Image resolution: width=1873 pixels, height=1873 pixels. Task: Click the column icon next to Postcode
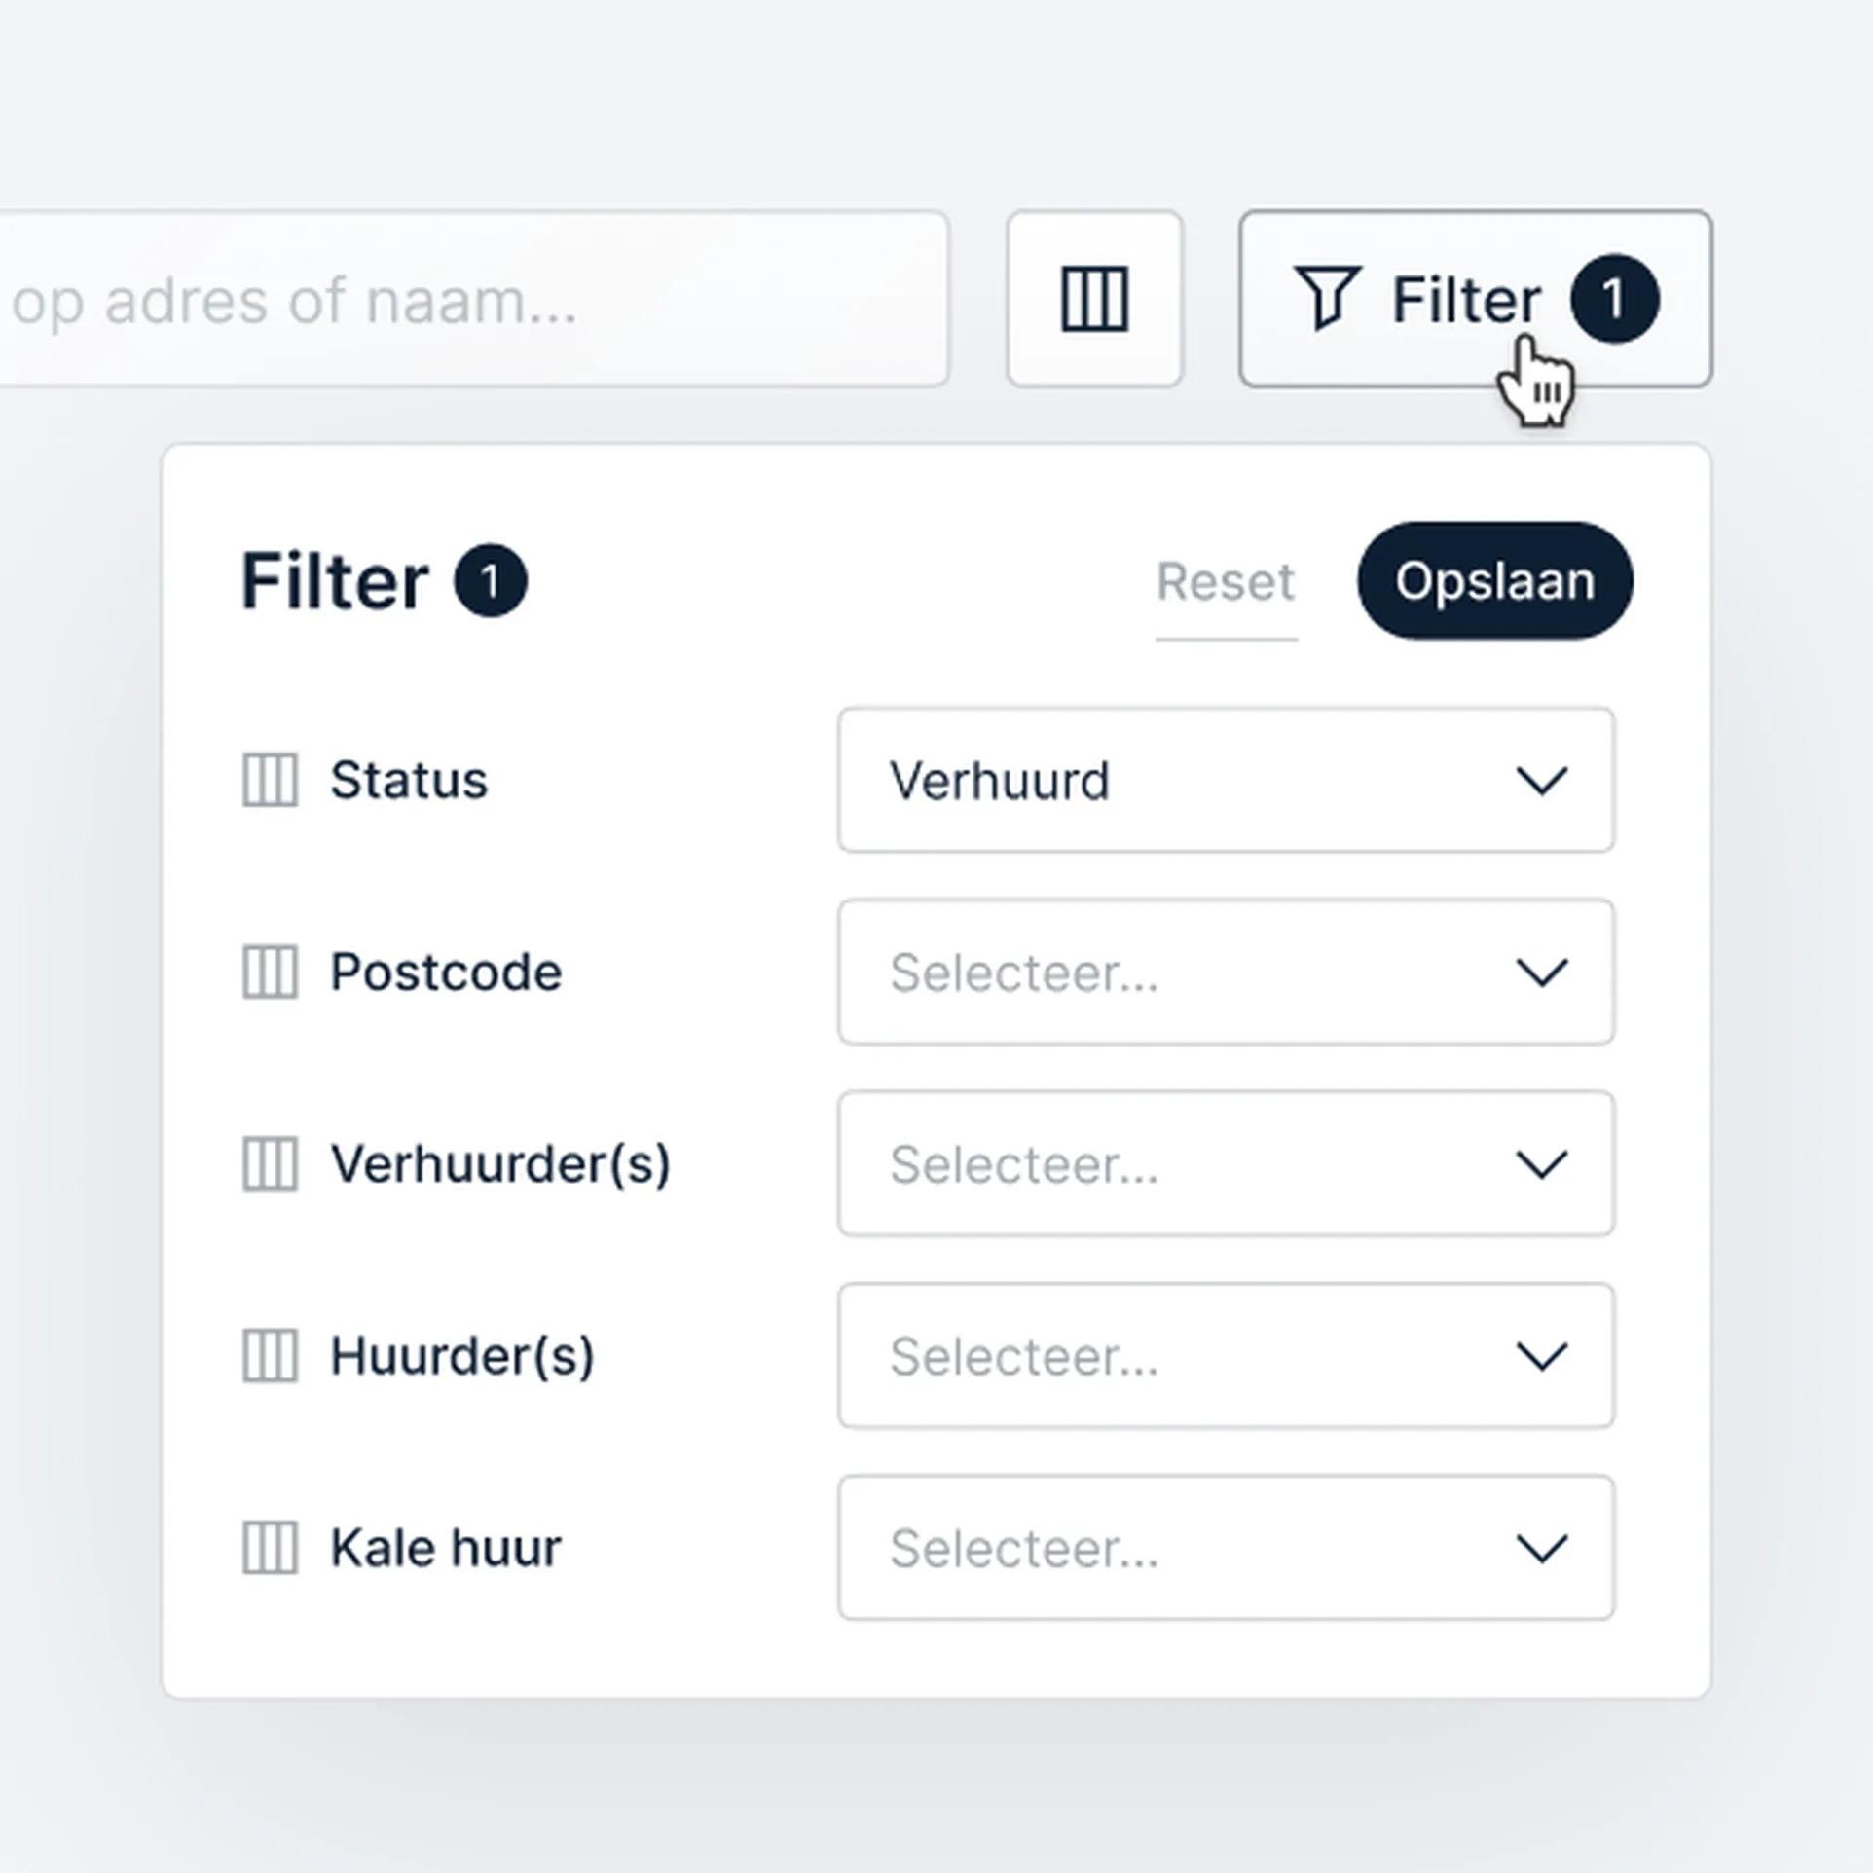270,972
